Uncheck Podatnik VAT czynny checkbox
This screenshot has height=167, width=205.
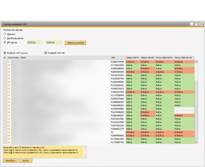coord(5,53)
